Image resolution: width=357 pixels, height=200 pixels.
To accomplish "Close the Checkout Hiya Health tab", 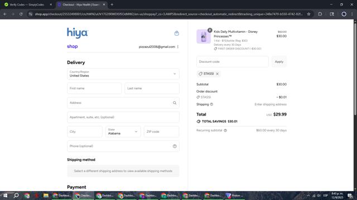I will click(104, 4).
